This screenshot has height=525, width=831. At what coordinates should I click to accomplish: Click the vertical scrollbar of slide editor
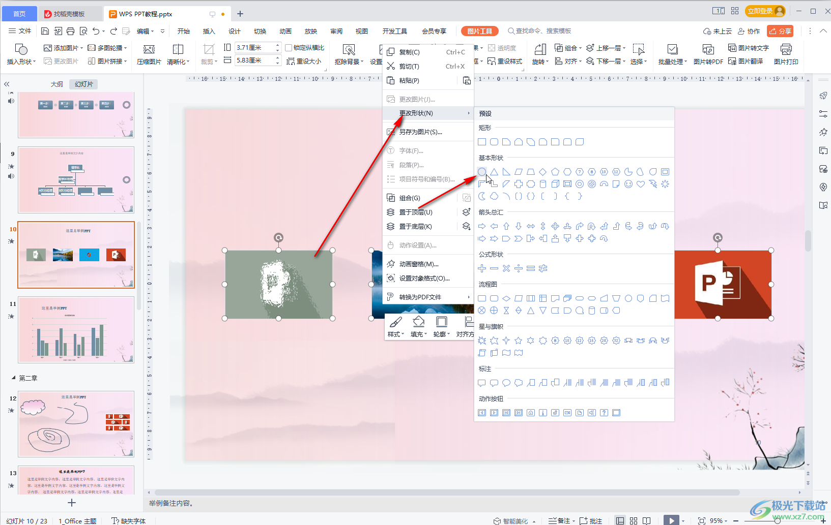pos(808,240)
